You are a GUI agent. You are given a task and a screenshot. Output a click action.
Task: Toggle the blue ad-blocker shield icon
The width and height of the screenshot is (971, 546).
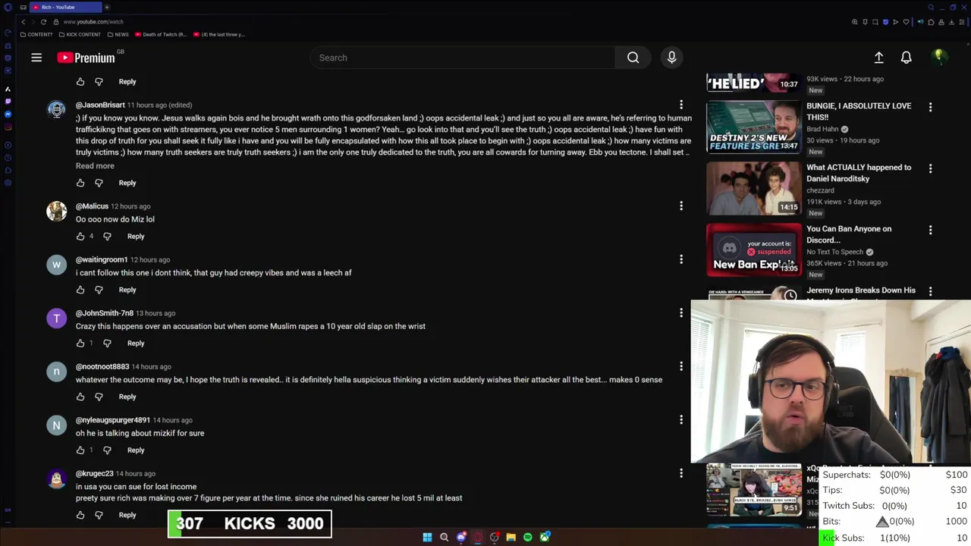tap(885, 22)
